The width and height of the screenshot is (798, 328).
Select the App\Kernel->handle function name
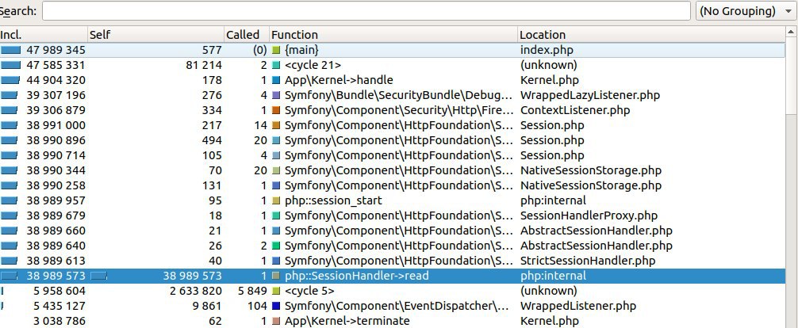click(339, 80)
